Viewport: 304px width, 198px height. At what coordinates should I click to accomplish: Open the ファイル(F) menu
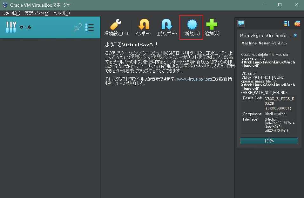pyautogui.click(x=11, y=13)
